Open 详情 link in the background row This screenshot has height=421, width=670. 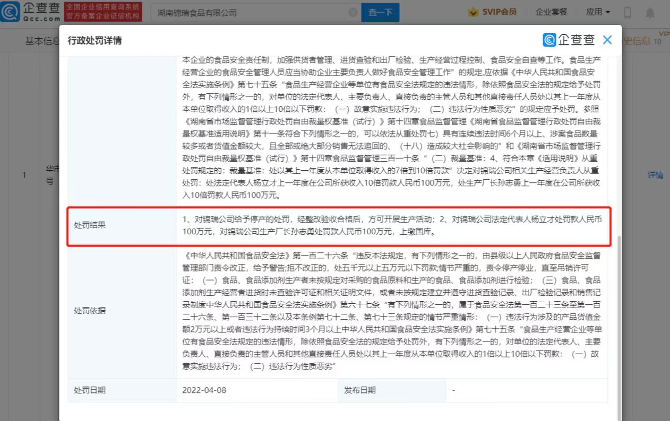click(x=655, y=175)
